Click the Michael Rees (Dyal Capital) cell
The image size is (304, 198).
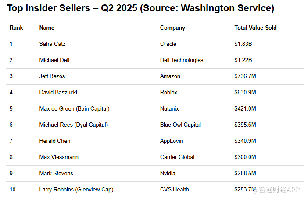tap(73, 125)
